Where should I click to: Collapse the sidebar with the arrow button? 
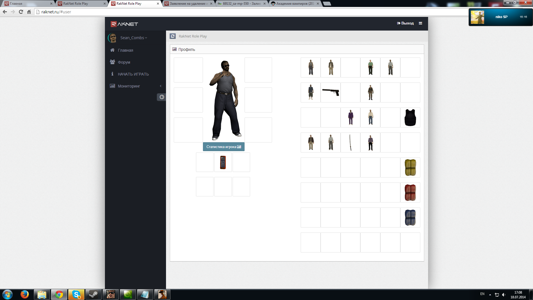pos(162,97)
